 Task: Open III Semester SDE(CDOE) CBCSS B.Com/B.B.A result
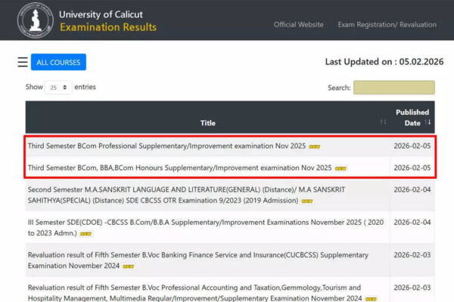[x=206, y=227]
